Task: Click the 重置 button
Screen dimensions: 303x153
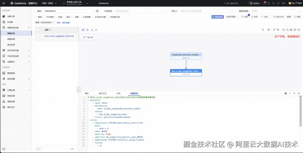Action: (289, 17)
